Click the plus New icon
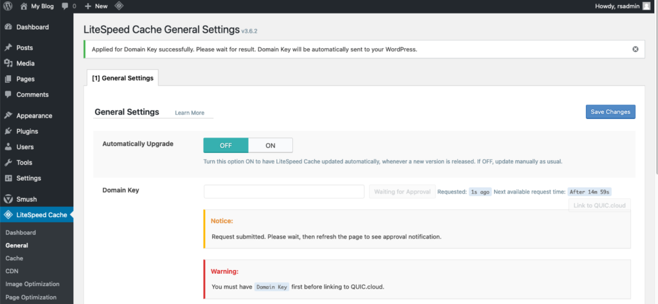The width and height of the screenshot is (658, 304). 87,6
